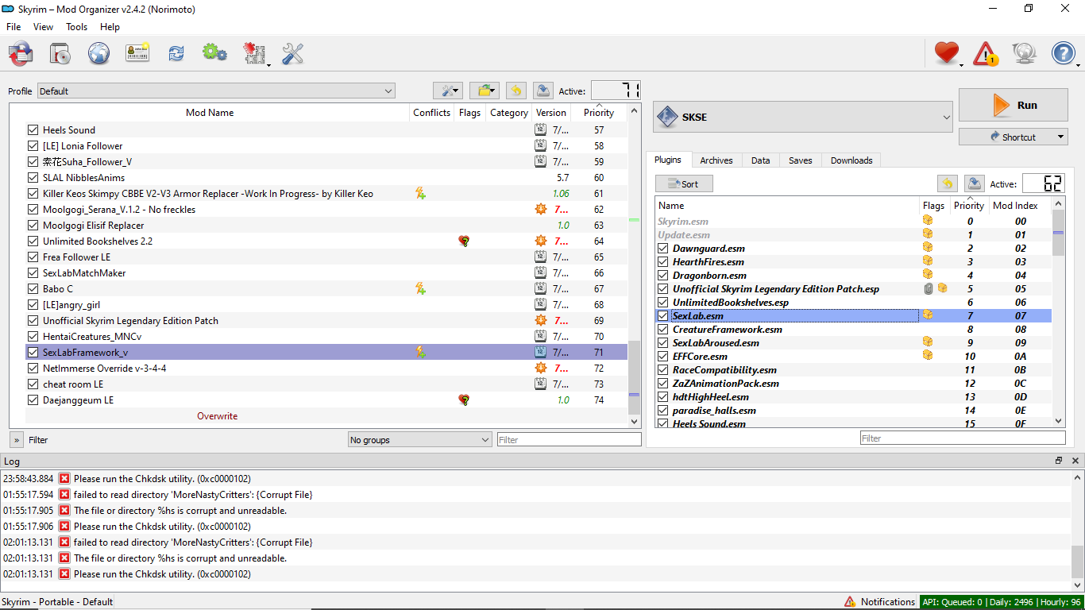
Task: Uncheck the Heels Sound mod
Action: (x=33, y=130)
